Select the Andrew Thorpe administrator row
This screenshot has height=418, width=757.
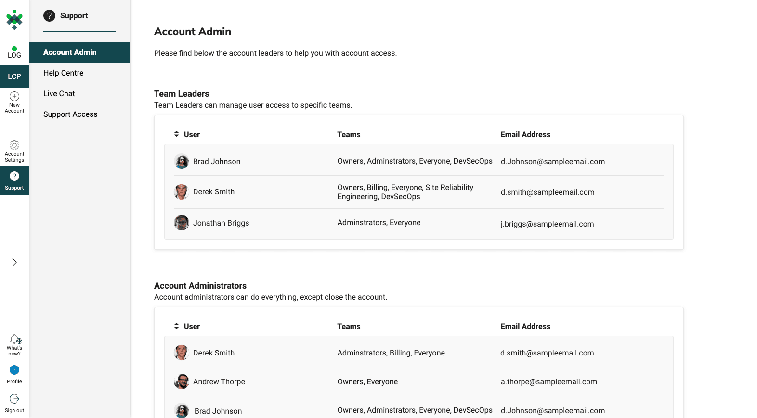tap(414, 382)
